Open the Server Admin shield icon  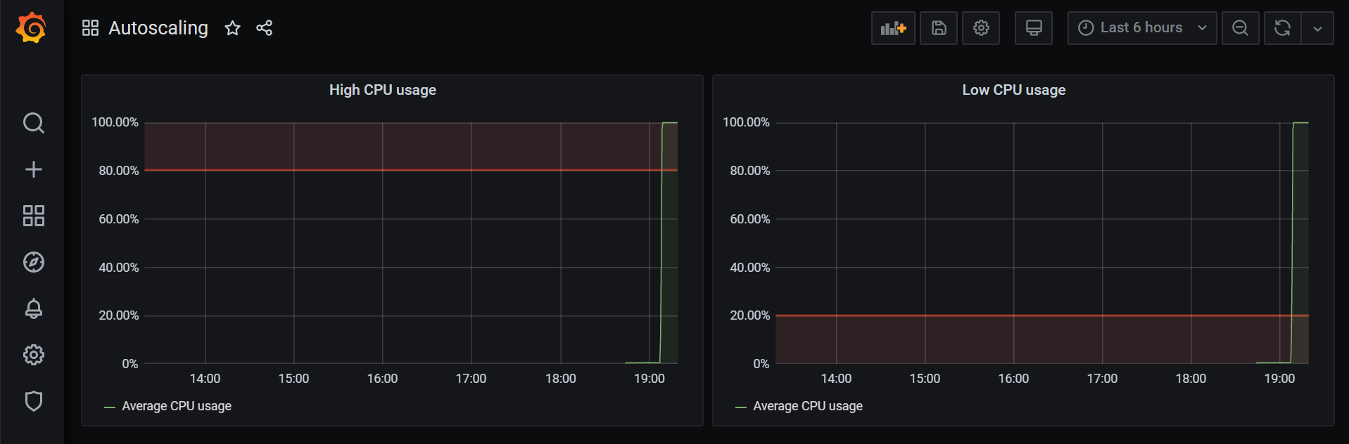[33, 401]
